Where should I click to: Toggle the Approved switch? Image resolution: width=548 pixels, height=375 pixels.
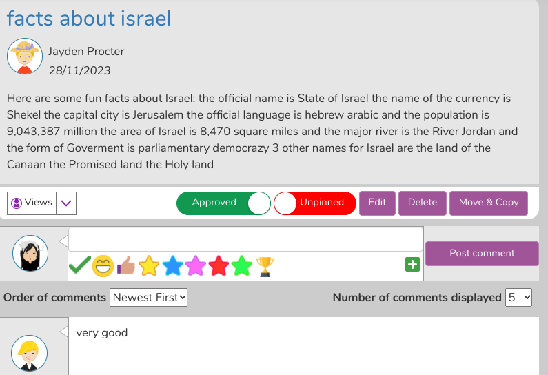[223, 203]
